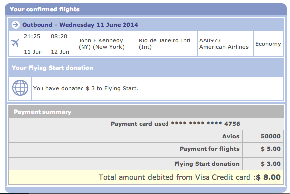The width and height of the screenshot is (290, 194).
Task: Click Flying Start donation $ 3.00 amount
Action: point(271,164)
